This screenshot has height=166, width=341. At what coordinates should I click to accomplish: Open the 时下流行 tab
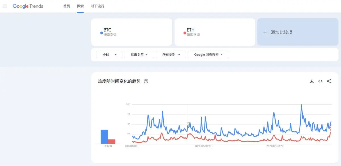[97, 6]
